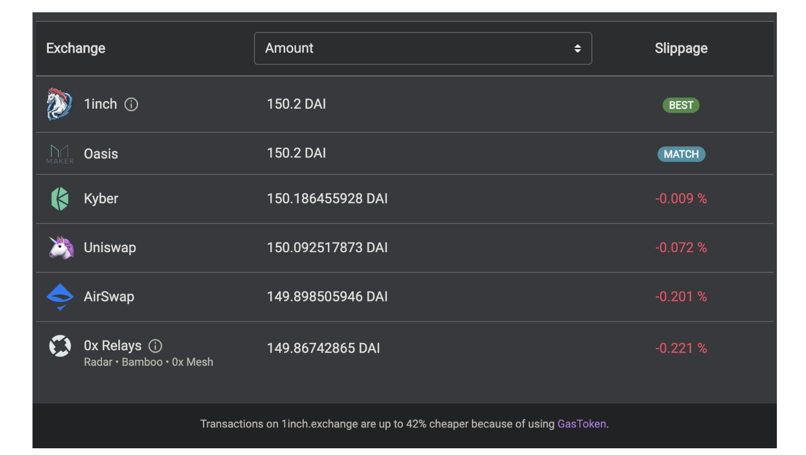806x455 pixels.
Task: Click the 42% cheaper transactions footer note
Action: tap(405, 424)
